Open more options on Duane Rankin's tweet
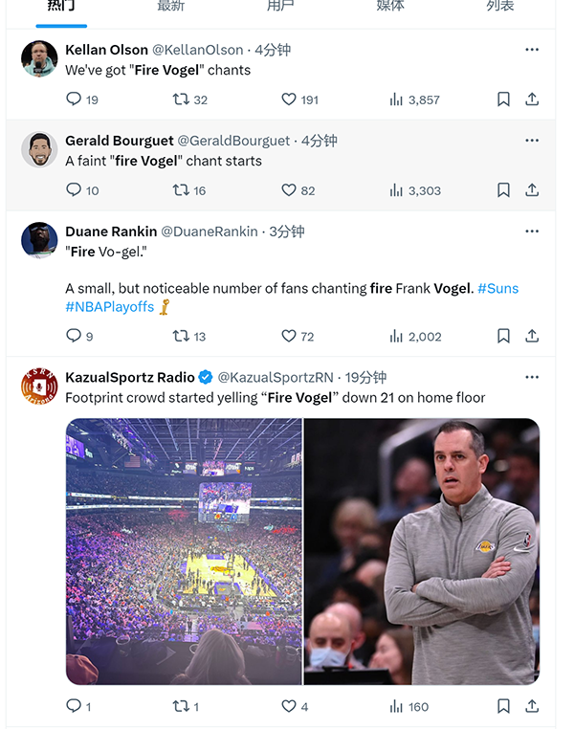The width and height of the screenshot is (574, 729). (x=532, y=232)
